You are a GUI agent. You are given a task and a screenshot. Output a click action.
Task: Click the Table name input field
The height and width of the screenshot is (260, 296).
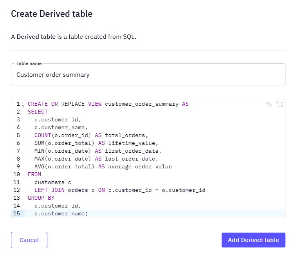[x=148, y=74]
